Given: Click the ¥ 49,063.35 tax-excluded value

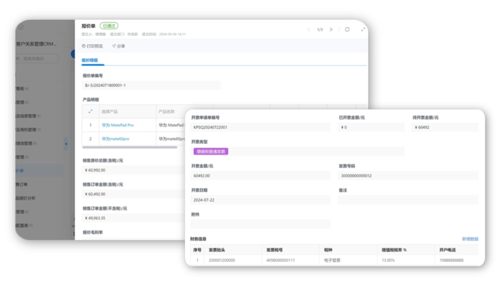Looking at the screenshot, I should click(x=95, y=218).
